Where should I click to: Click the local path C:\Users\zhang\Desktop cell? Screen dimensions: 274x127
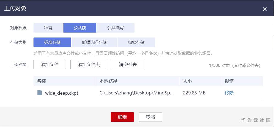(137, 93)
